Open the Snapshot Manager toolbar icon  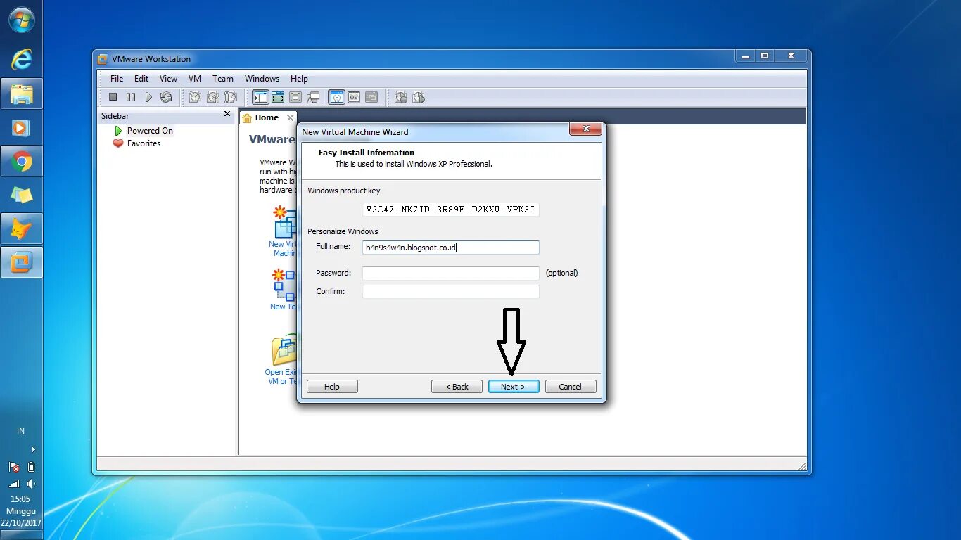point(230,97)
